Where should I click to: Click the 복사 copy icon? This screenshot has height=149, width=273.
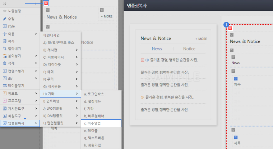[x=5, y=41]
